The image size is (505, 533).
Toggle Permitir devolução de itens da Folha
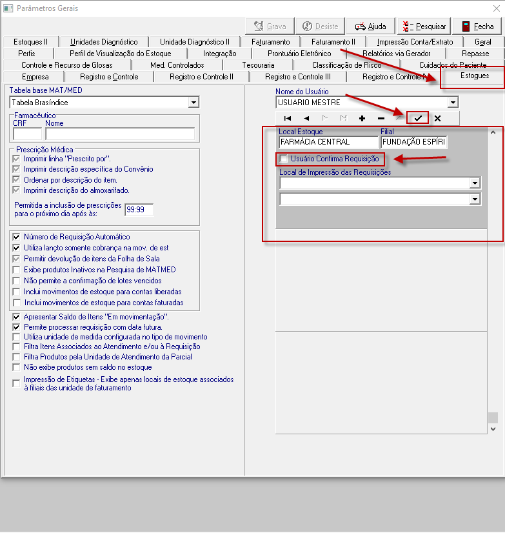tap(16, 259)
